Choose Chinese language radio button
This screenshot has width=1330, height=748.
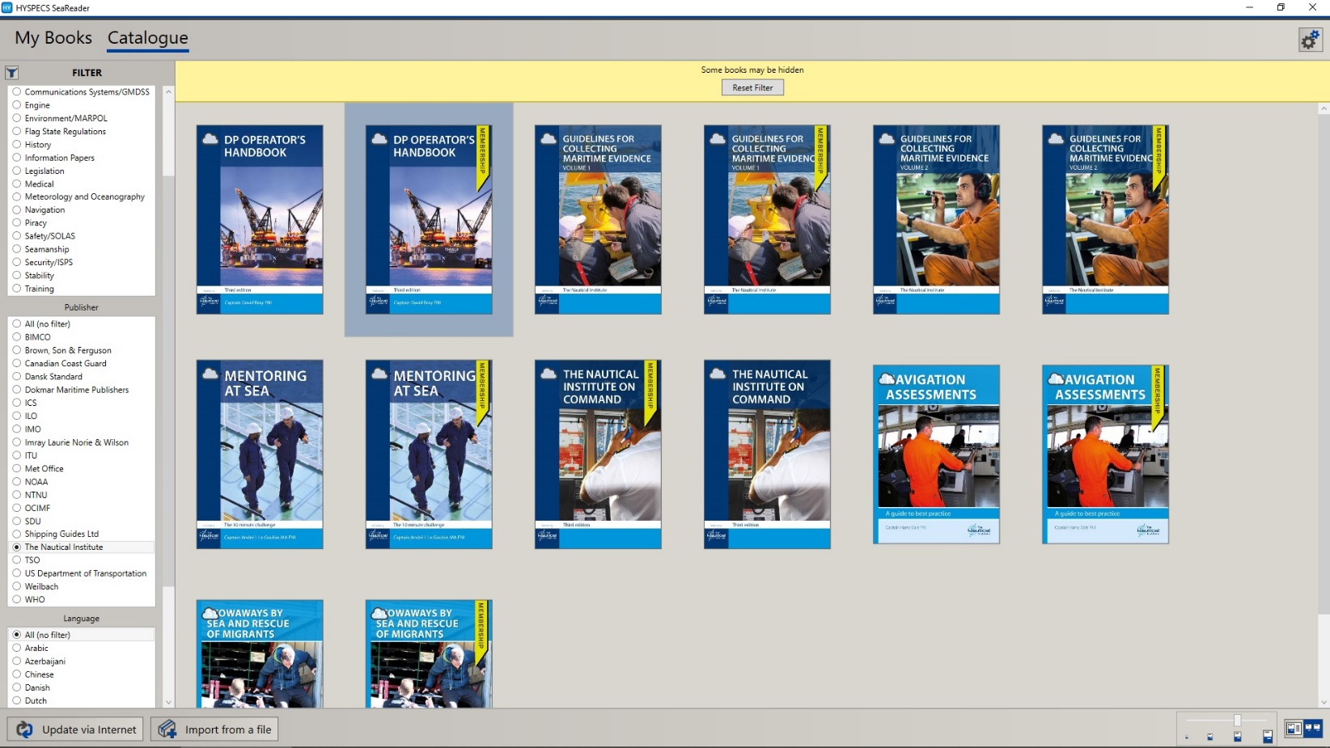(16, 674)
